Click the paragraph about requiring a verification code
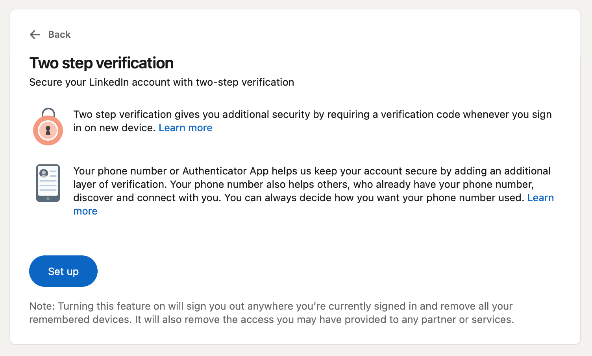The image size is (592, 356). click(313, 121)
